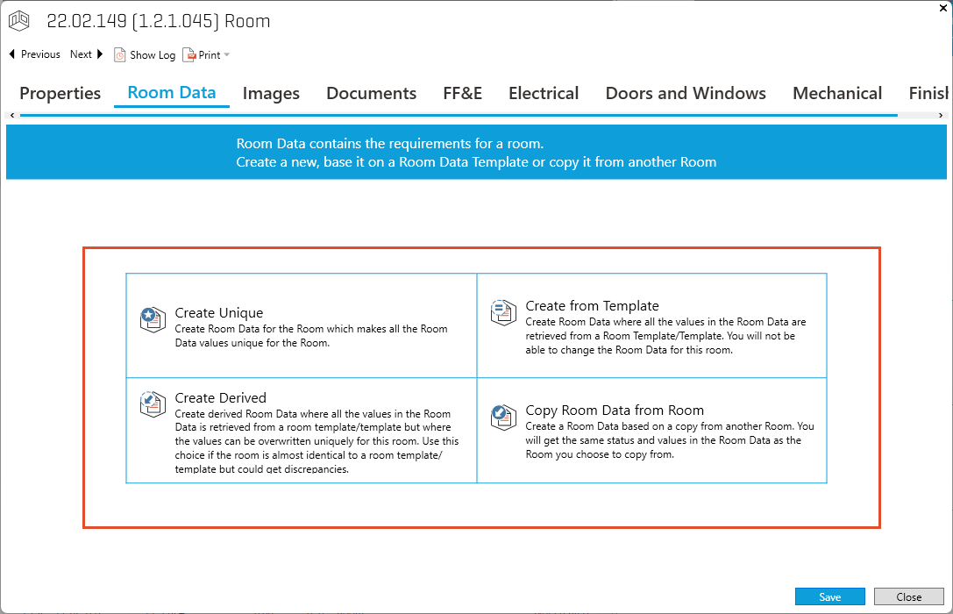The image size is (953, 614).
Task: Click the Show Log clock icon
Action: pyautogui.click(x=120, y=54)
